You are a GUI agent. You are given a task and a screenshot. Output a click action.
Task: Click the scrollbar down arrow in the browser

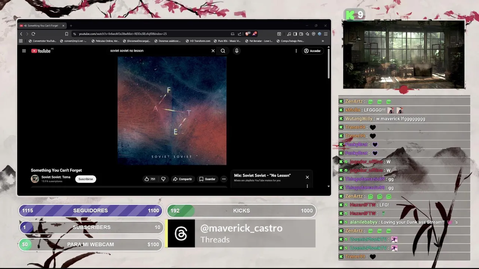pyautogui.click(x=329, y=186)
